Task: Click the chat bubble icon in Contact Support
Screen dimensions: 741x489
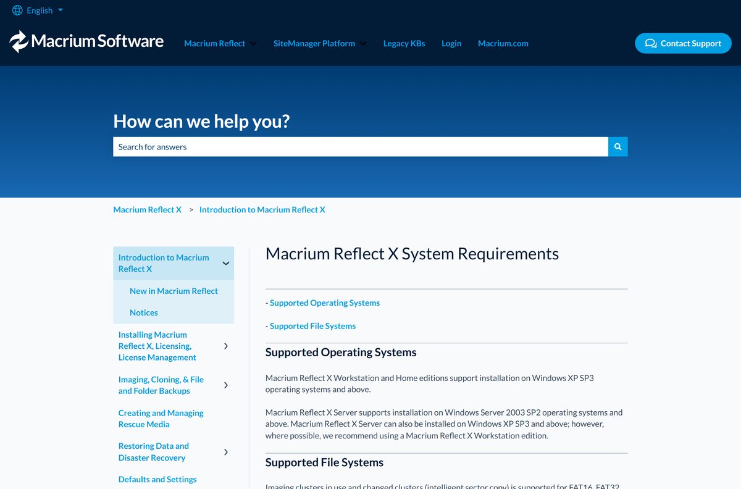Action: 651,43
